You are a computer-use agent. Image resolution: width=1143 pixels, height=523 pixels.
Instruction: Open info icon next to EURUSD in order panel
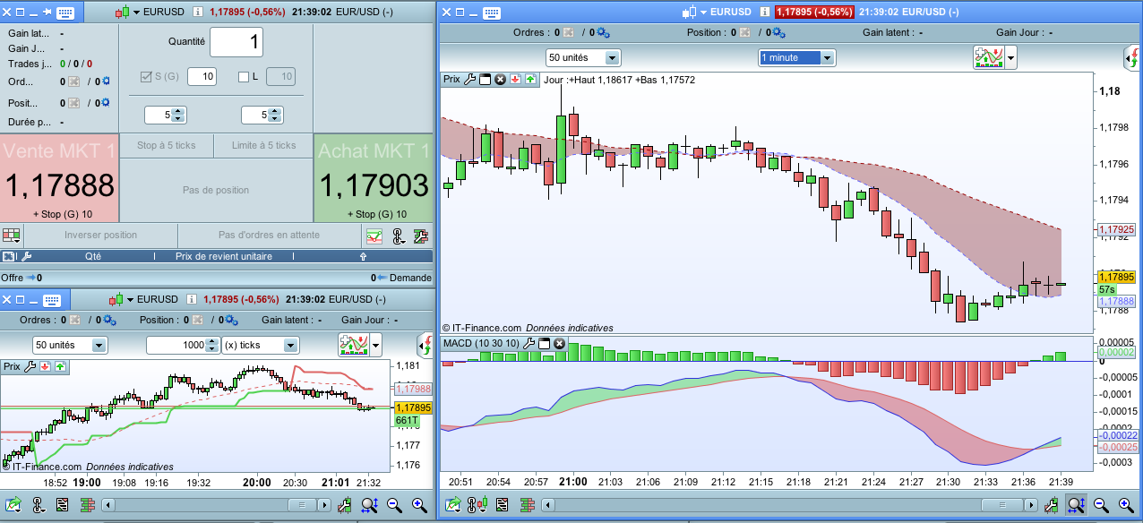point(199,13)
